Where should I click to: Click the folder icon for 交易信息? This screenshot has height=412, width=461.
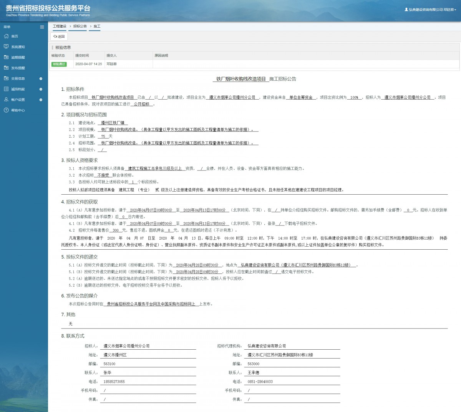pyautogui.click(x=6, y=78)
